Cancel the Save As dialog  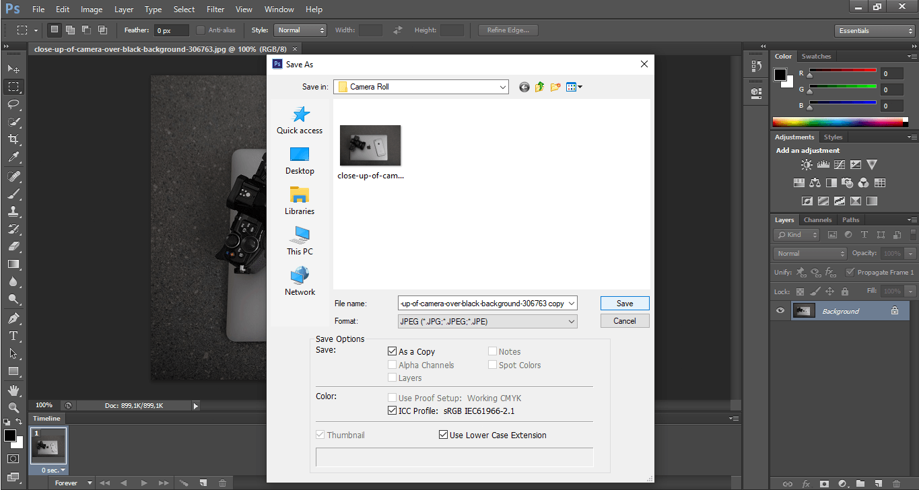625,320
